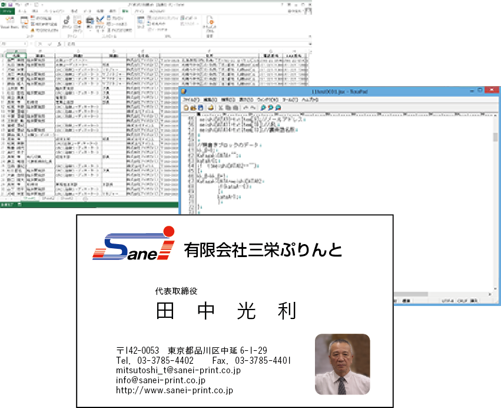Open the Name Box dropdown arrow
501x408 pixels.
point(25,44)
